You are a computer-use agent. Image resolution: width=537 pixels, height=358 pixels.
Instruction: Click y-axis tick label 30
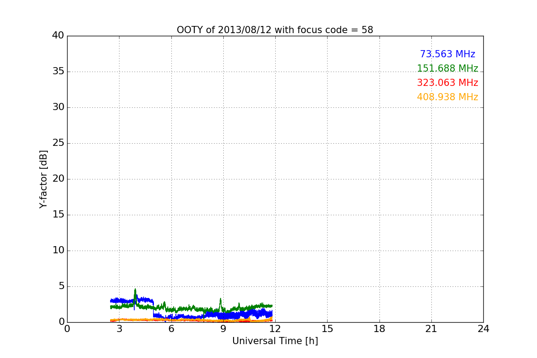click(x=58, y=107)
